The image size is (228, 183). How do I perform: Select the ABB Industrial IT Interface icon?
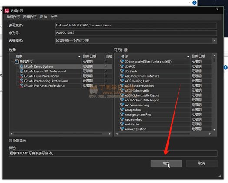click(122, 76)
